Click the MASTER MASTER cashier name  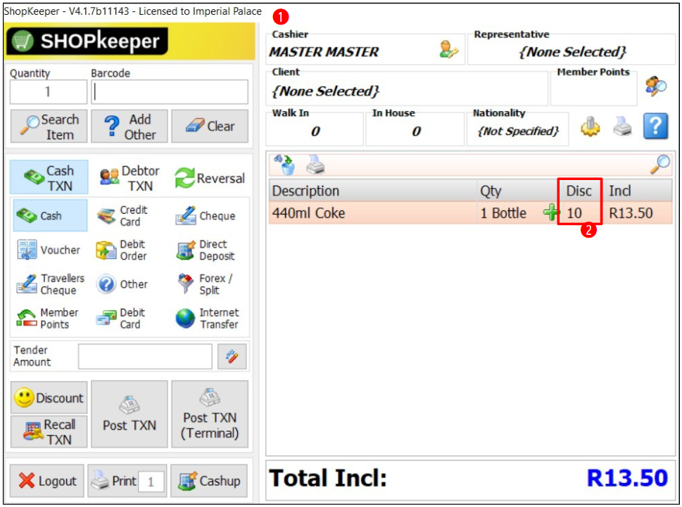pos(324,52)
